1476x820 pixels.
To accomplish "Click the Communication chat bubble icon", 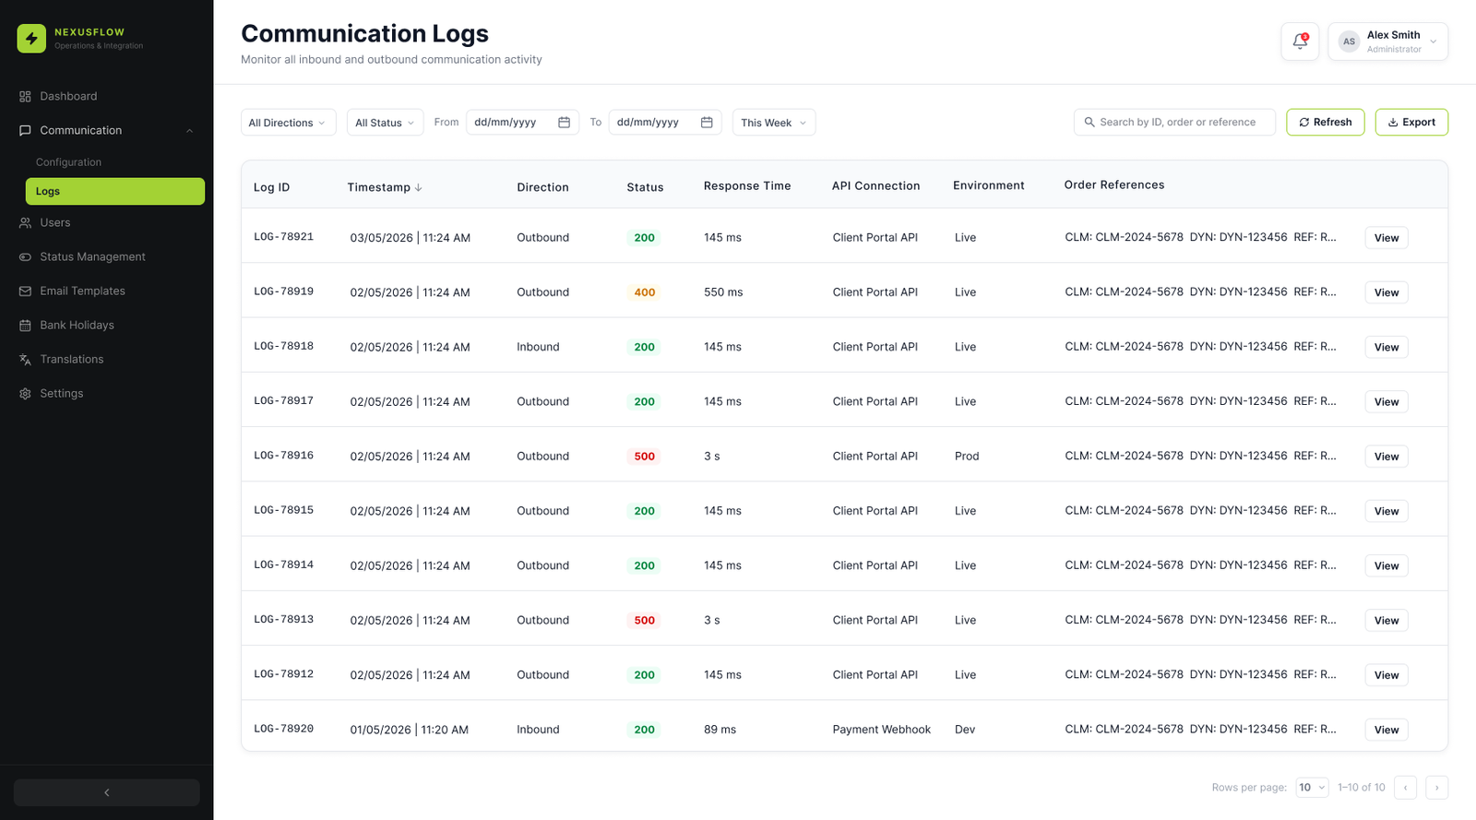I will pyautogui.click(x=25, y=130).
